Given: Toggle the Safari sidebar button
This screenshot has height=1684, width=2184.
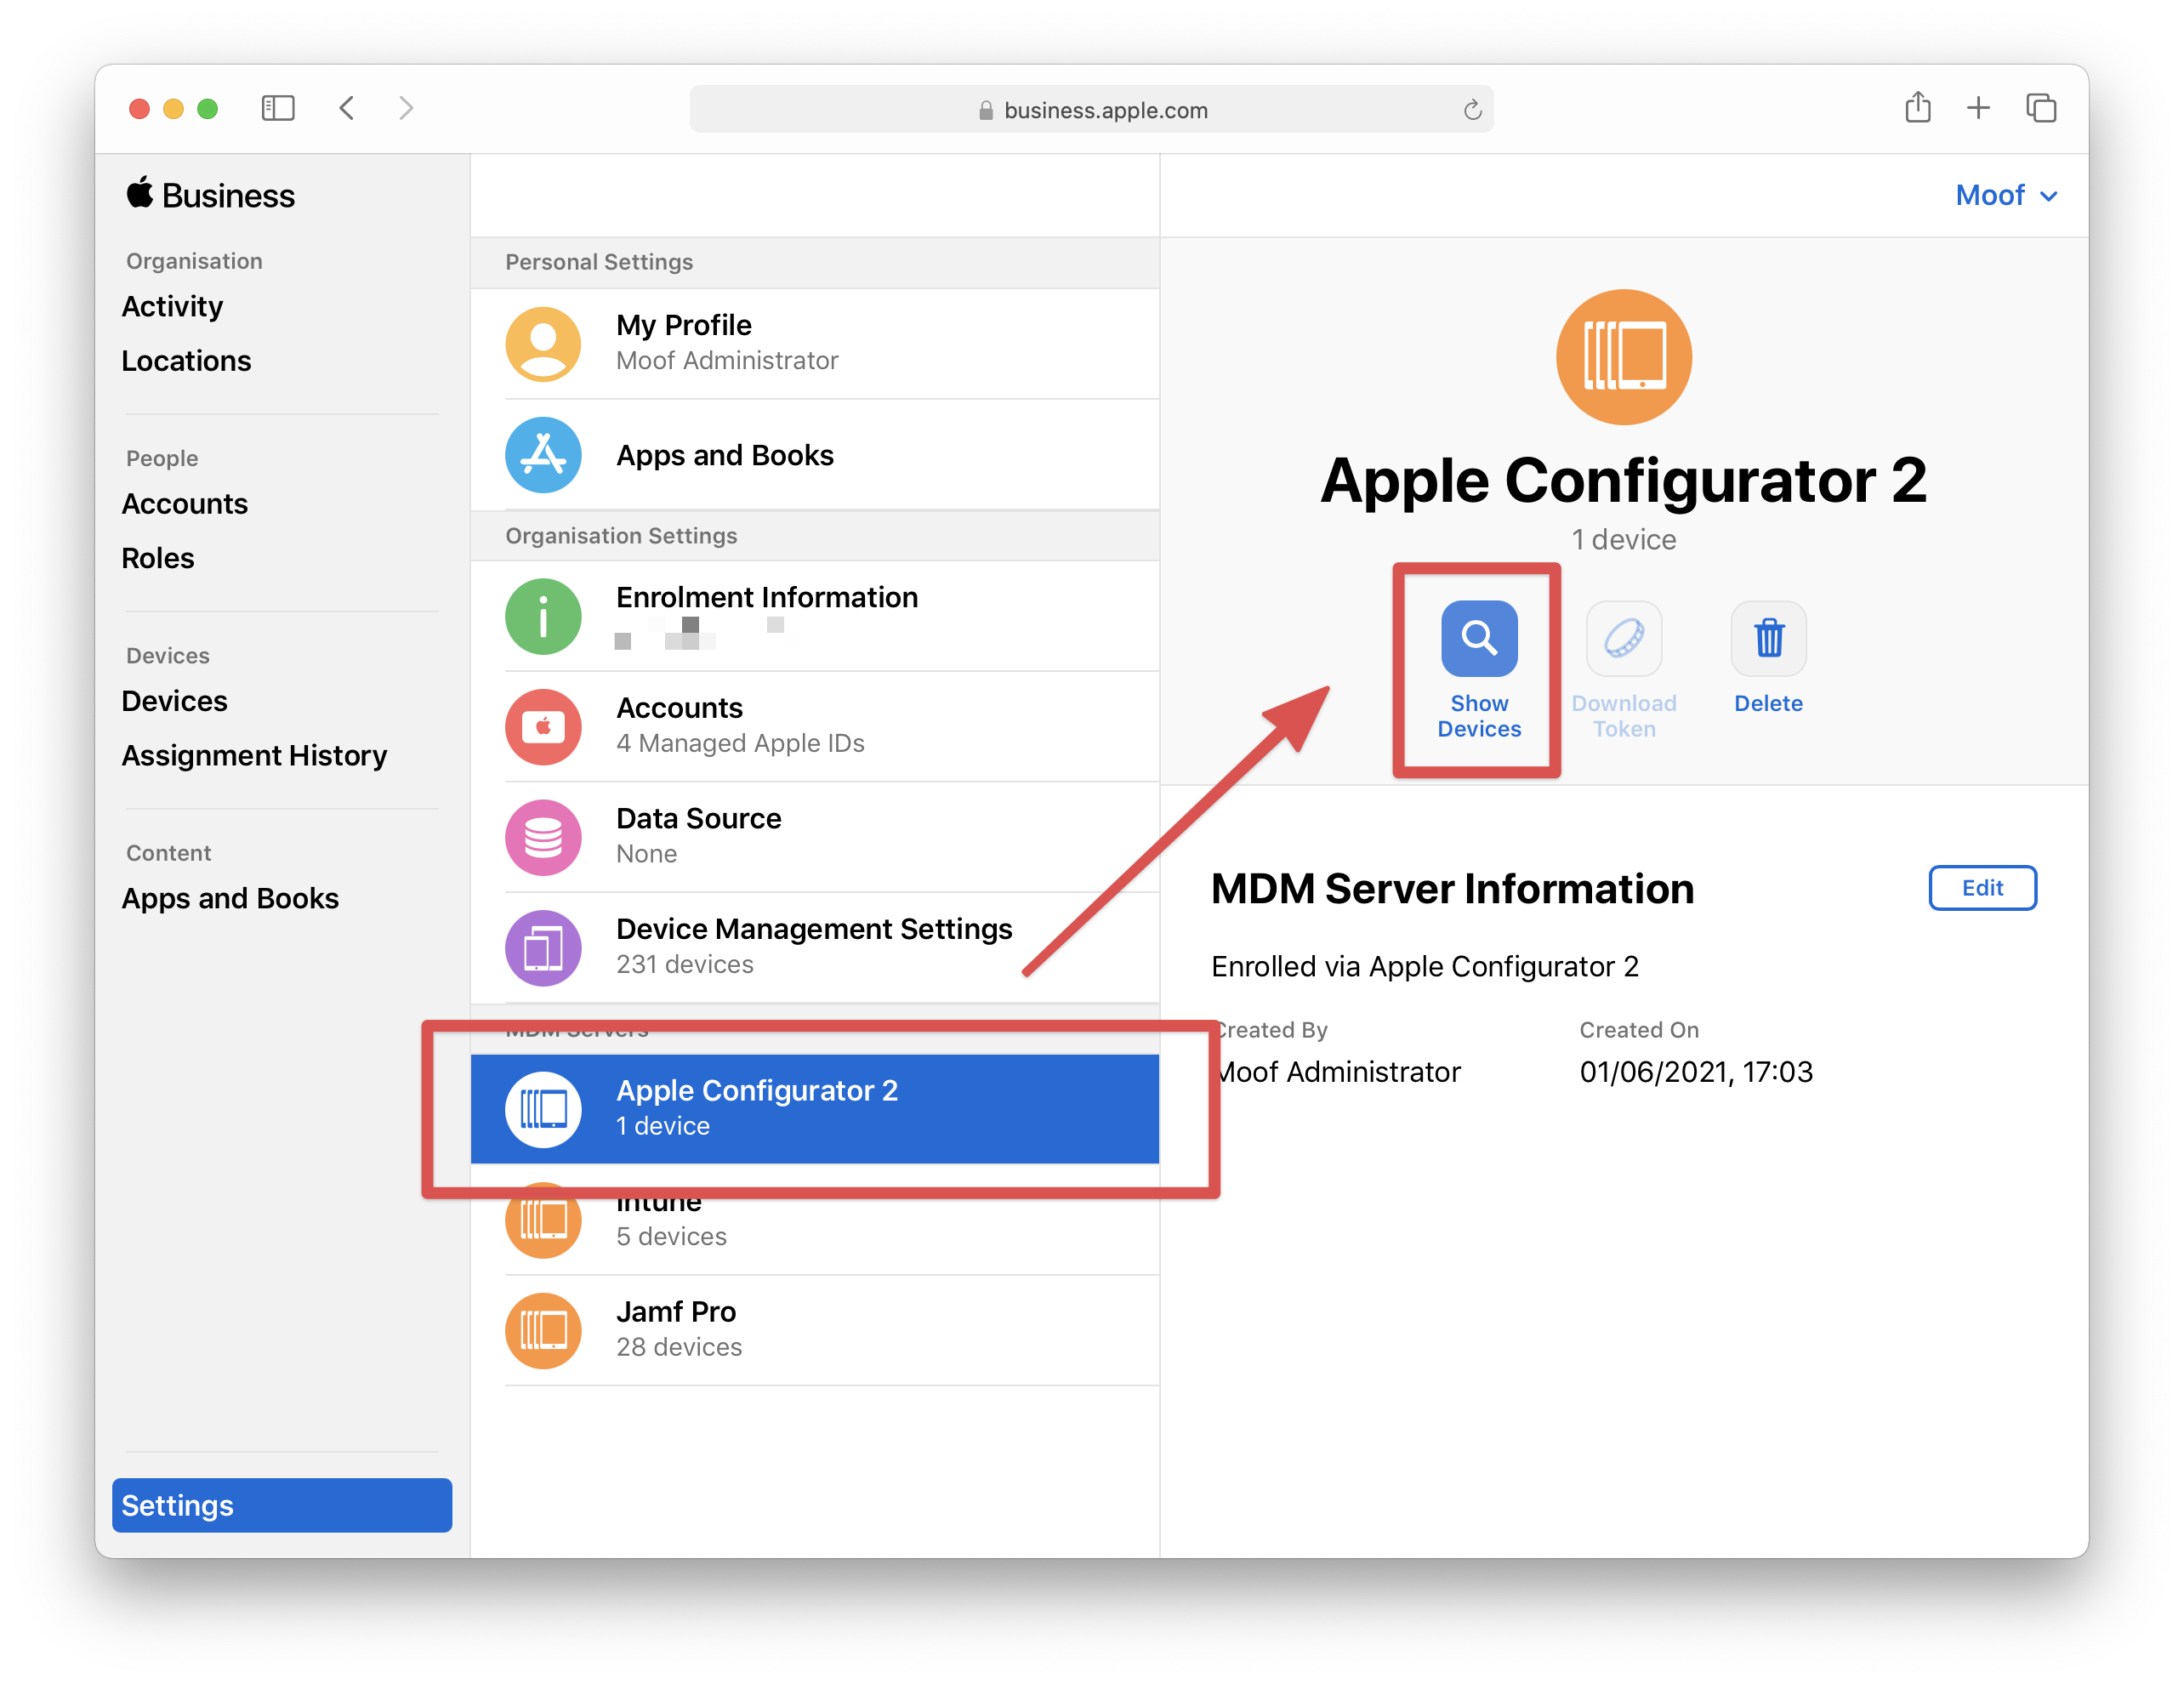Looking at the screenshot, I should (x=278, y=108).
